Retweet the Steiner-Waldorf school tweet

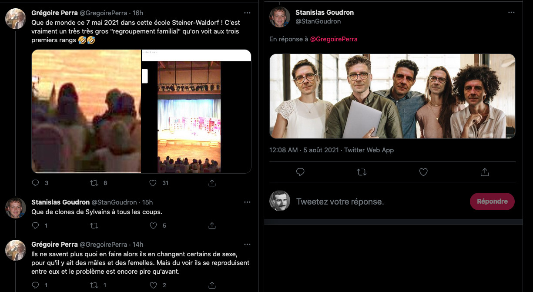[94, 183]
